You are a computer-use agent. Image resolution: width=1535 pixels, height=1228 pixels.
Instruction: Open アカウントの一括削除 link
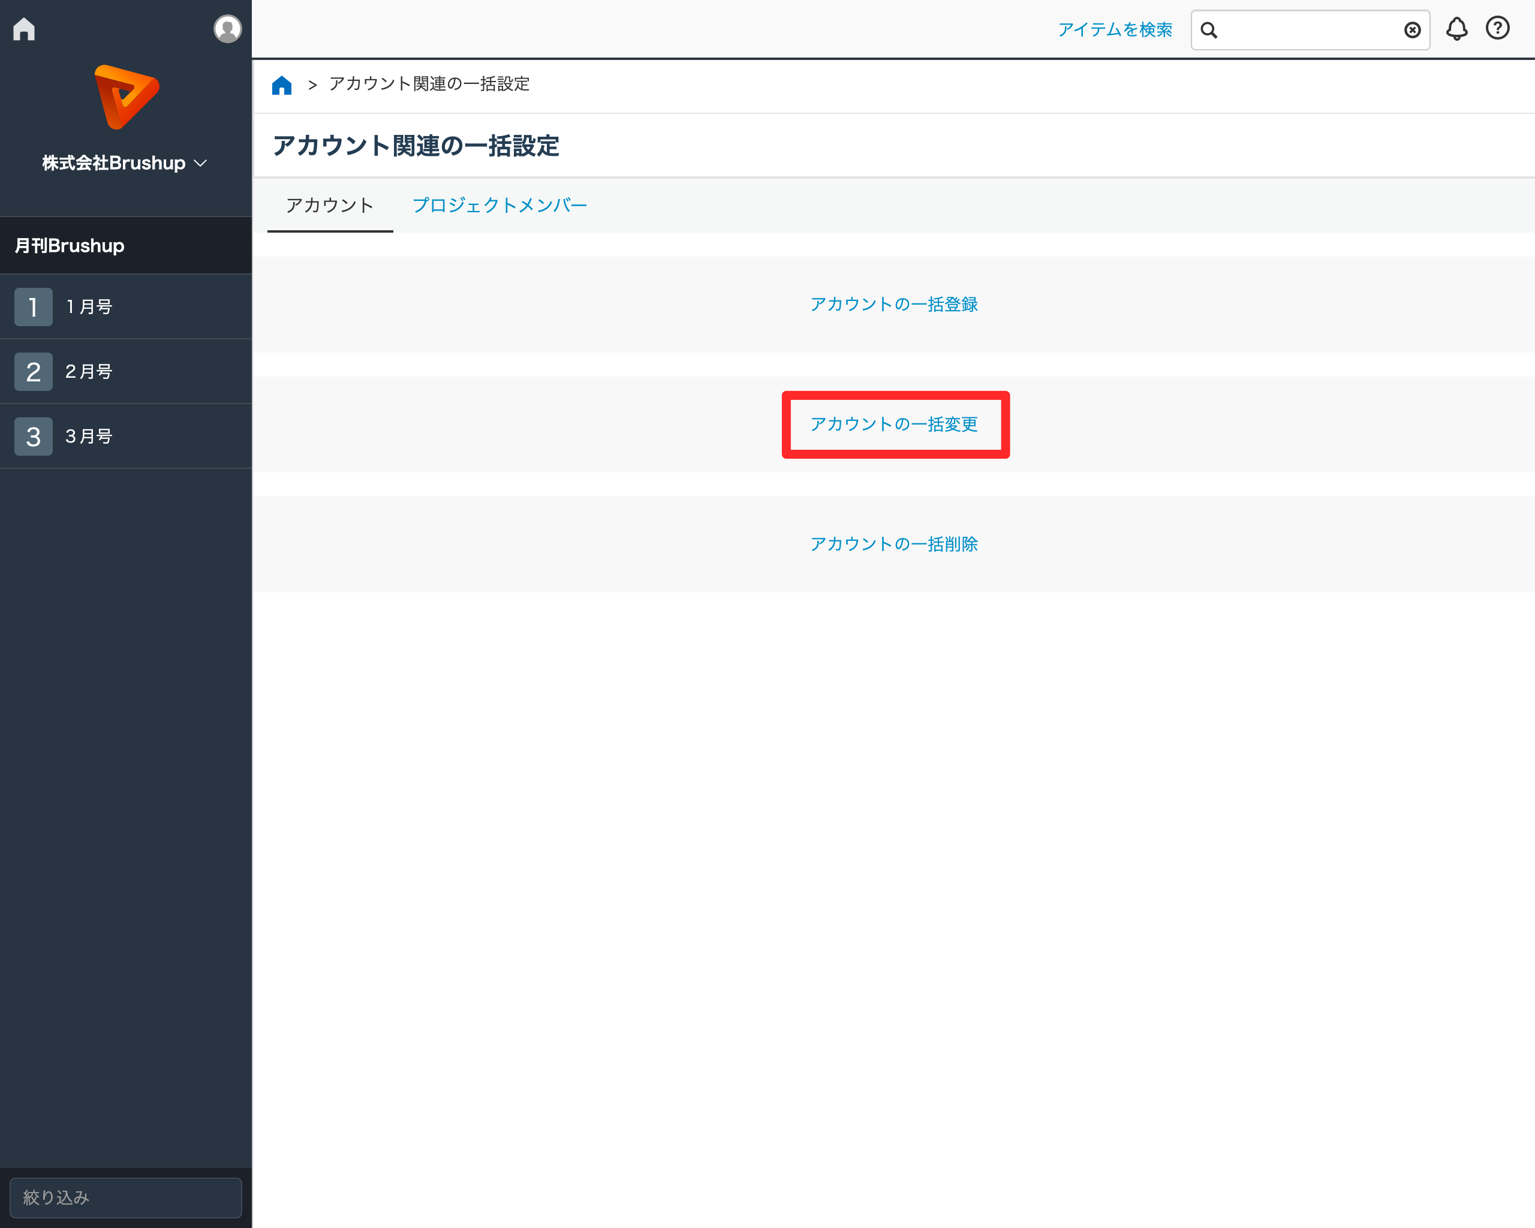(894, 544)
